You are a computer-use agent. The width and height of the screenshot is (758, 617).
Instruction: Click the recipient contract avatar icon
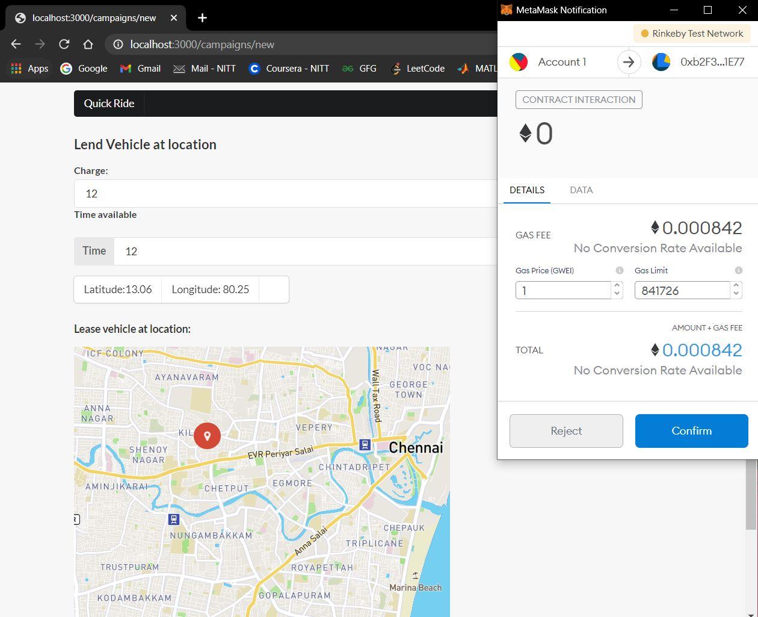[x=661, y=62]
